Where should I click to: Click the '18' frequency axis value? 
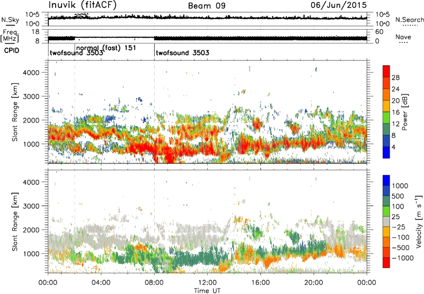click(x=36, y=32)
